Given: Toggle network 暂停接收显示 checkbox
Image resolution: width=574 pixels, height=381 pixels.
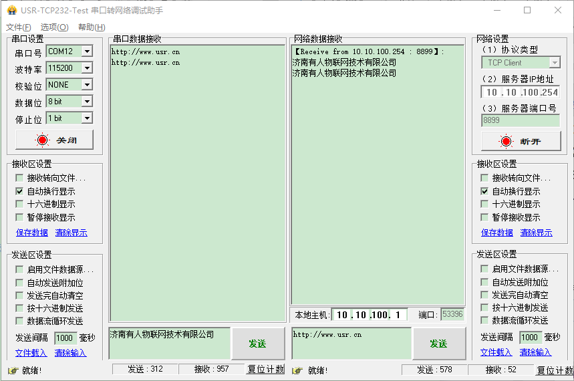Looking at the screenshot, I should point(485,218).
